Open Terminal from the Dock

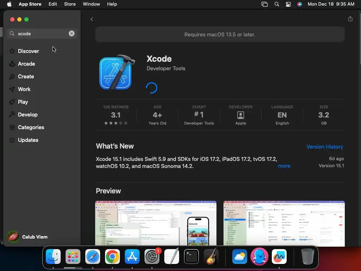coord(191,257)
